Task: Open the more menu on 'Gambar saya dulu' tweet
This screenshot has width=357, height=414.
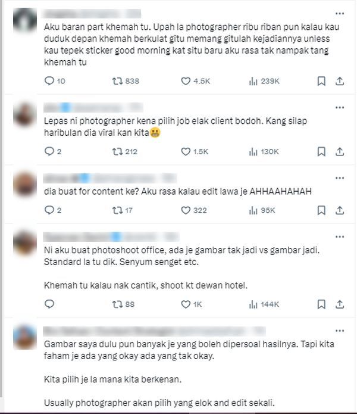Action: click(x=340, y=331)
